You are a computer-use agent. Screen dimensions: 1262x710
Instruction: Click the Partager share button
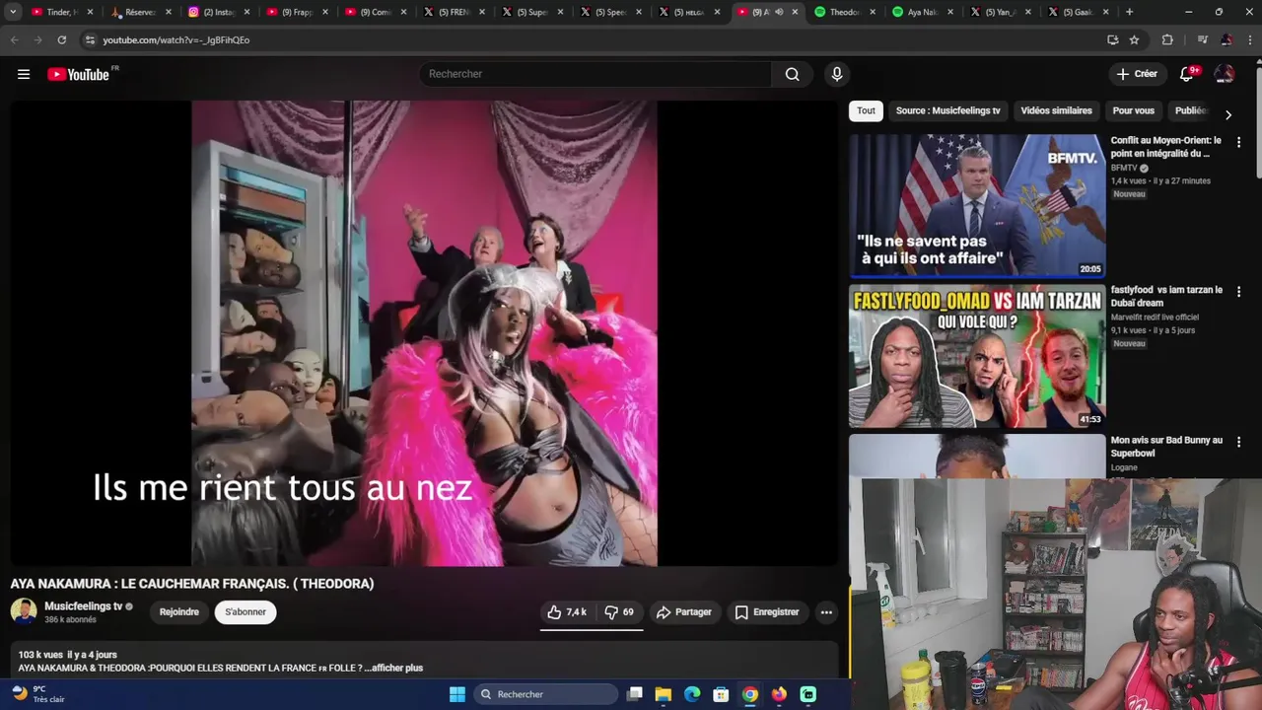684,612
